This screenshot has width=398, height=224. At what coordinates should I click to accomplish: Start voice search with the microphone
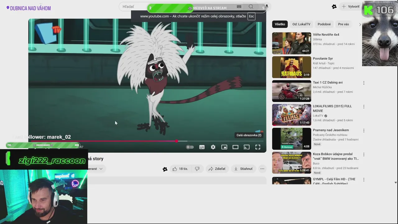click(267, 6)
